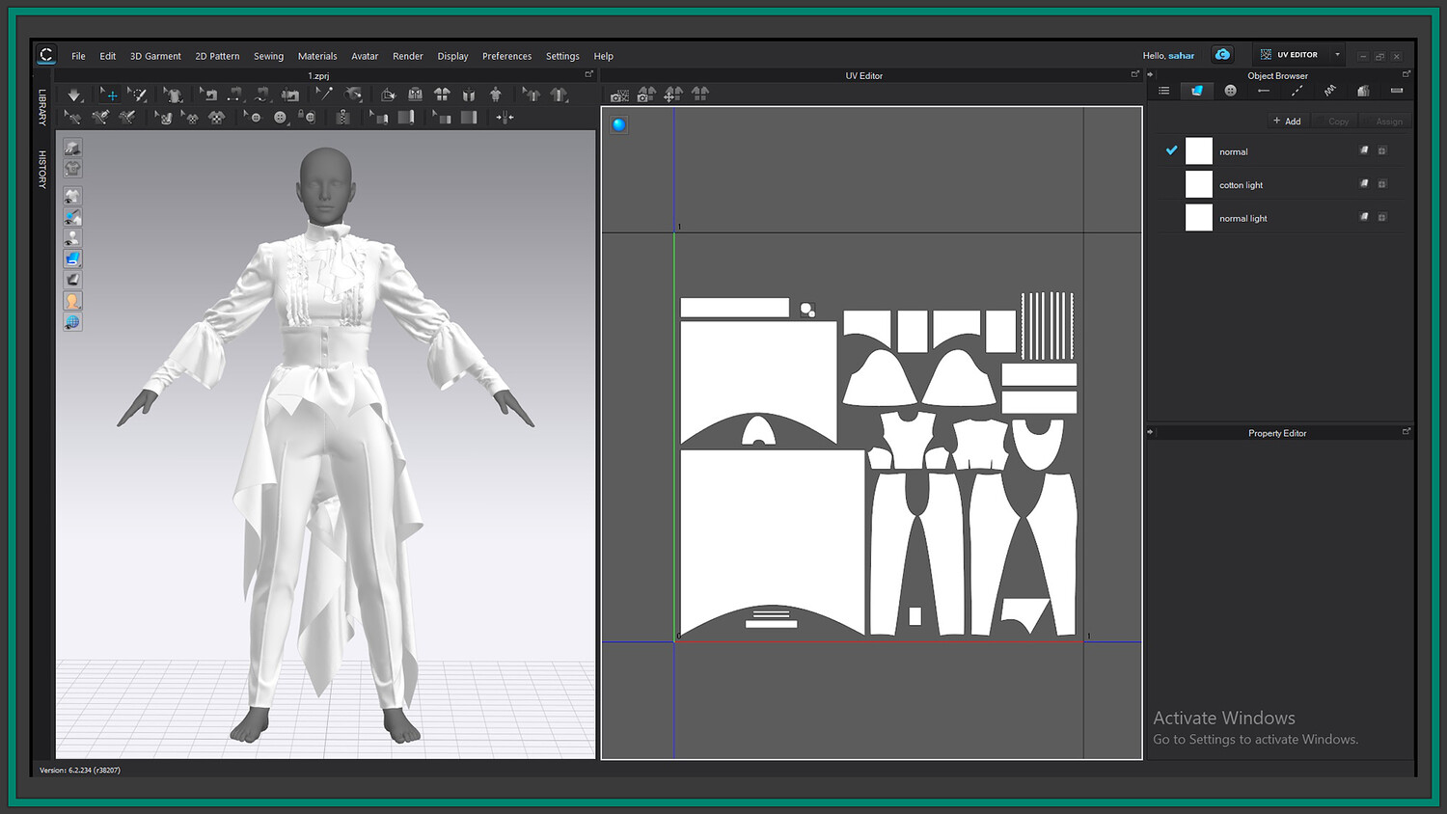Image resolution: width=1447 pixels, height=814 pixels.
Task: Toggle the 3D environment globe visibility icon
Action: 72,322
